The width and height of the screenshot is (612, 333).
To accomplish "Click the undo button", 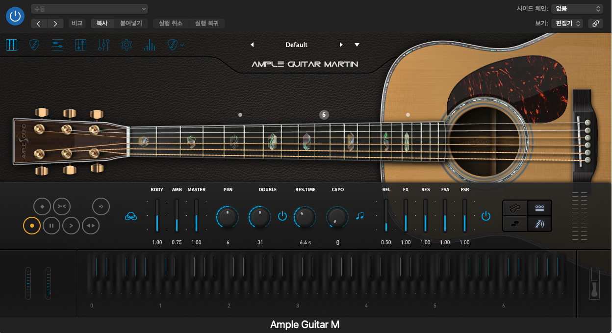I will 171,23.
